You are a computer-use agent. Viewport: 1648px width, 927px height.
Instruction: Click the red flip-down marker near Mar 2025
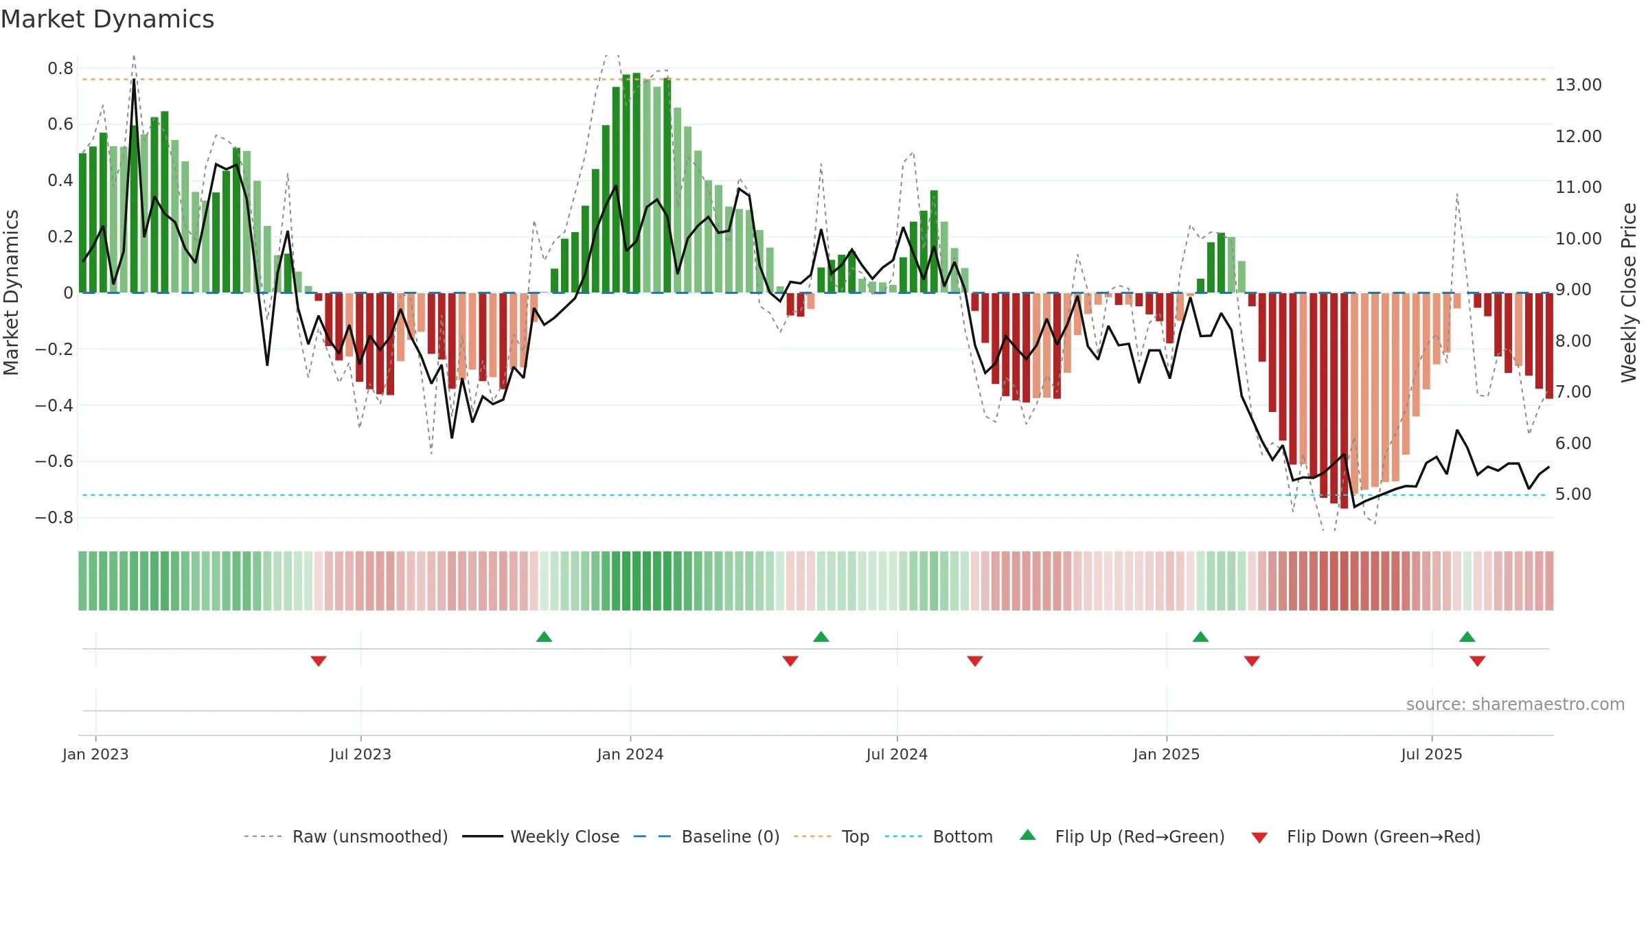[1252, 661]
